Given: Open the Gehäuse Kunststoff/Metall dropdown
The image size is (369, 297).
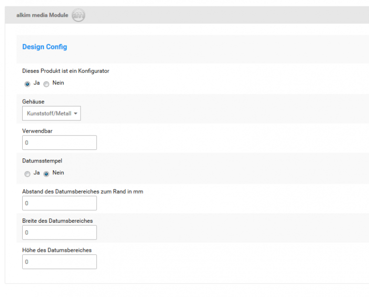Looking at the screenshot, I should click(51, 113).
